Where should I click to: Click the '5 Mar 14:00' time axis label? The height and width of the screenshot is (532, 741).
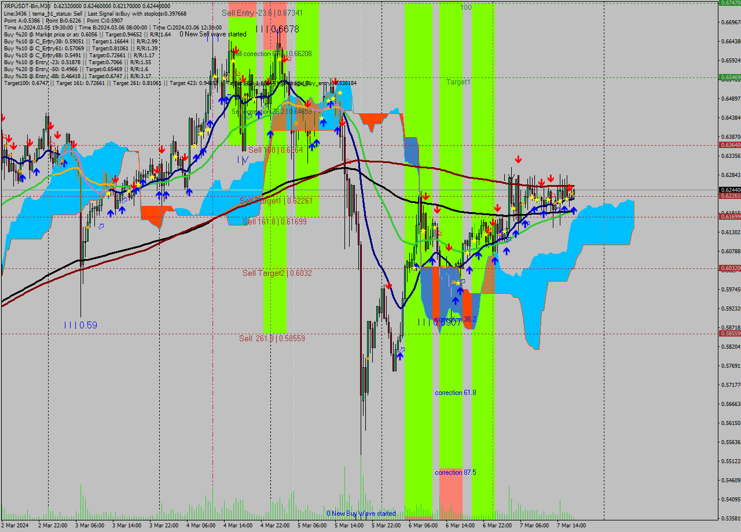(349, 526)
